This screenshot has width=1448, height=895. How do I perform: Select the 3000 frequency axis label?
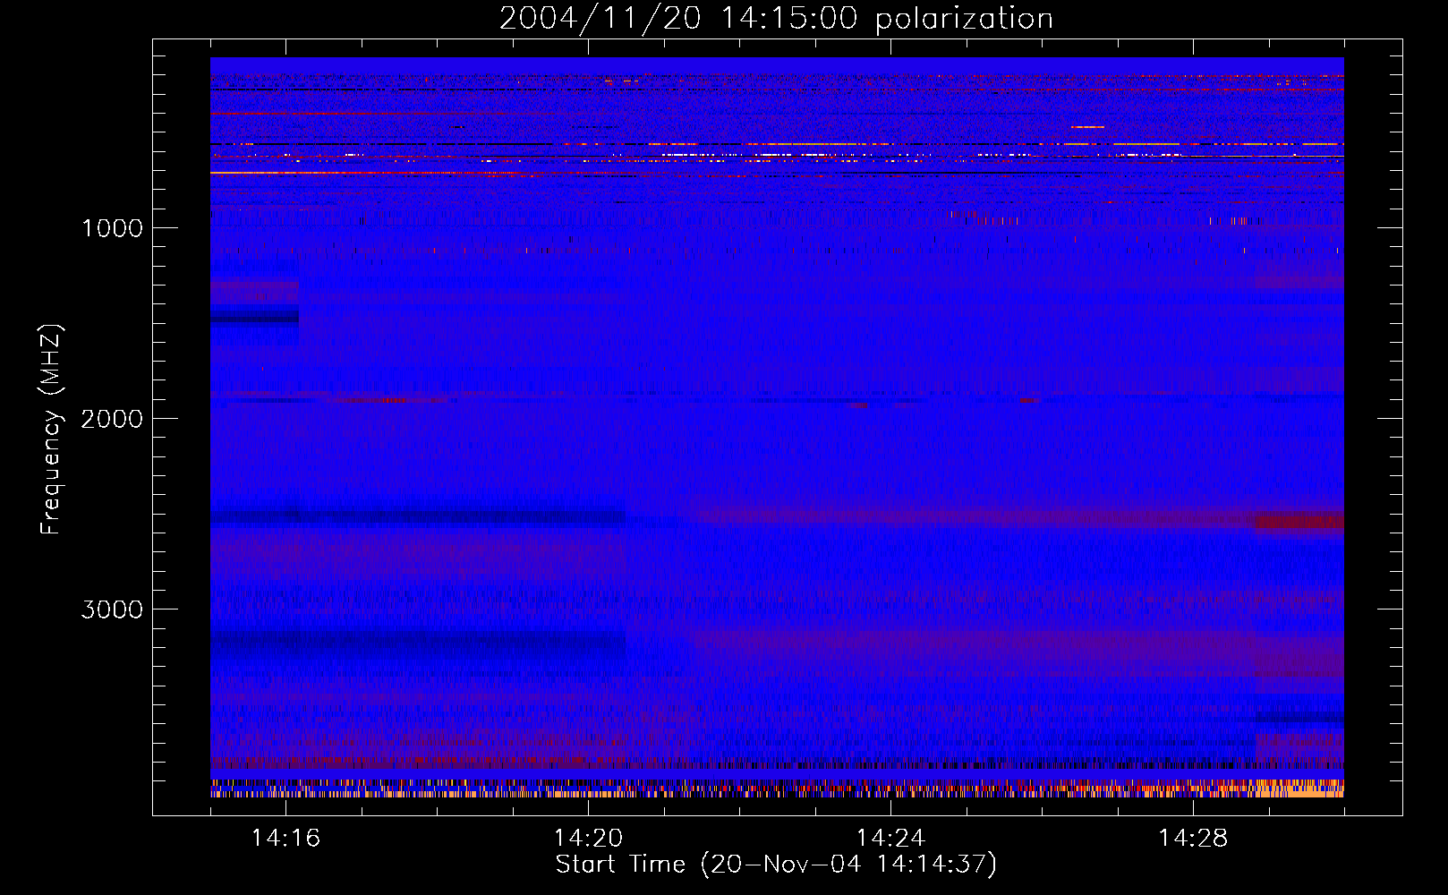tap(112, 609)
